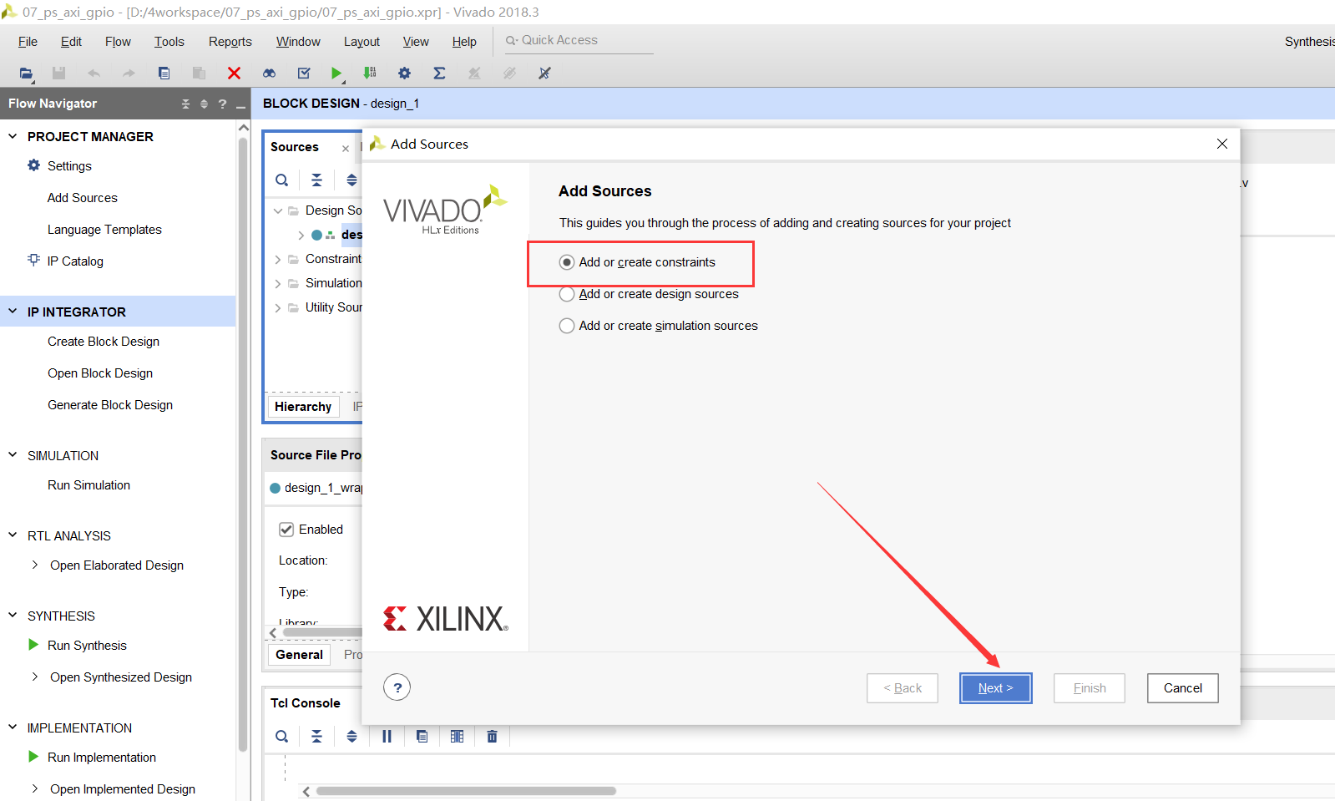This screenshot has height=801, width=1335.
Task: Open the Layout menu
Action: [362, 42]
